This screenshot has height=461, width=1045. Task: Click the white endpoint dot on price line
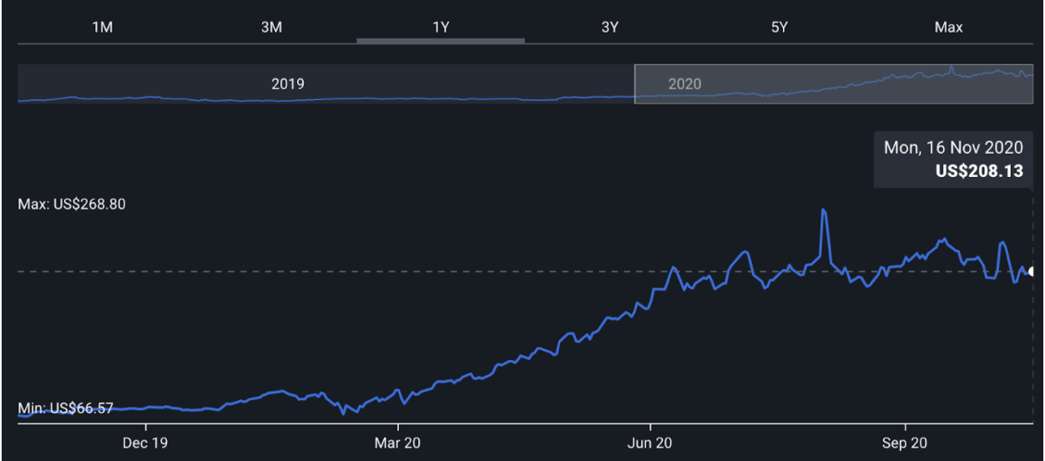(1033, 271)
